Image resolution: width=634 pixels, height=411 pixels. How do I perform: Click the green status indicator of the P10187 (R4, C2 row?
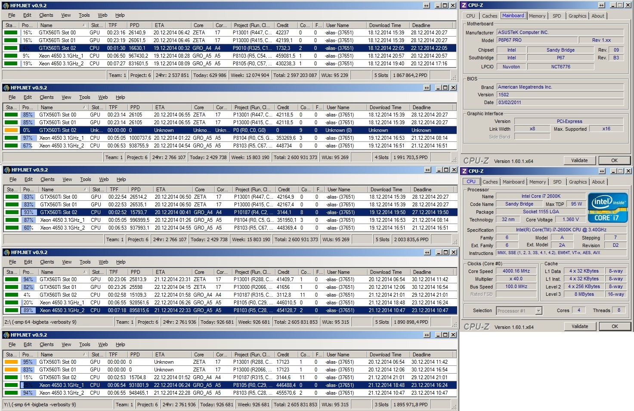point(12,212)
